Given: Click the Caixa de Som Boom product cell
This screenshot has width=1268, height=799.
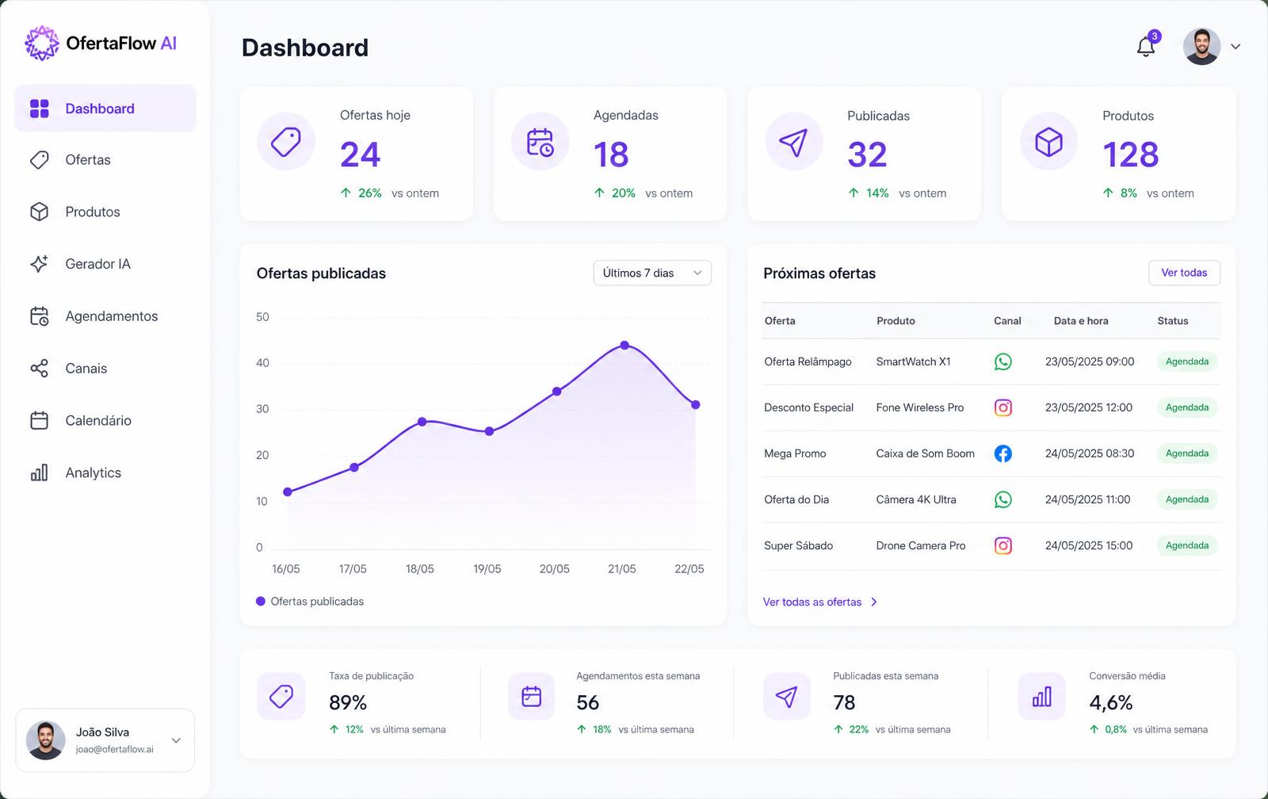Looking at the screenshot, I should pos(925,453).
